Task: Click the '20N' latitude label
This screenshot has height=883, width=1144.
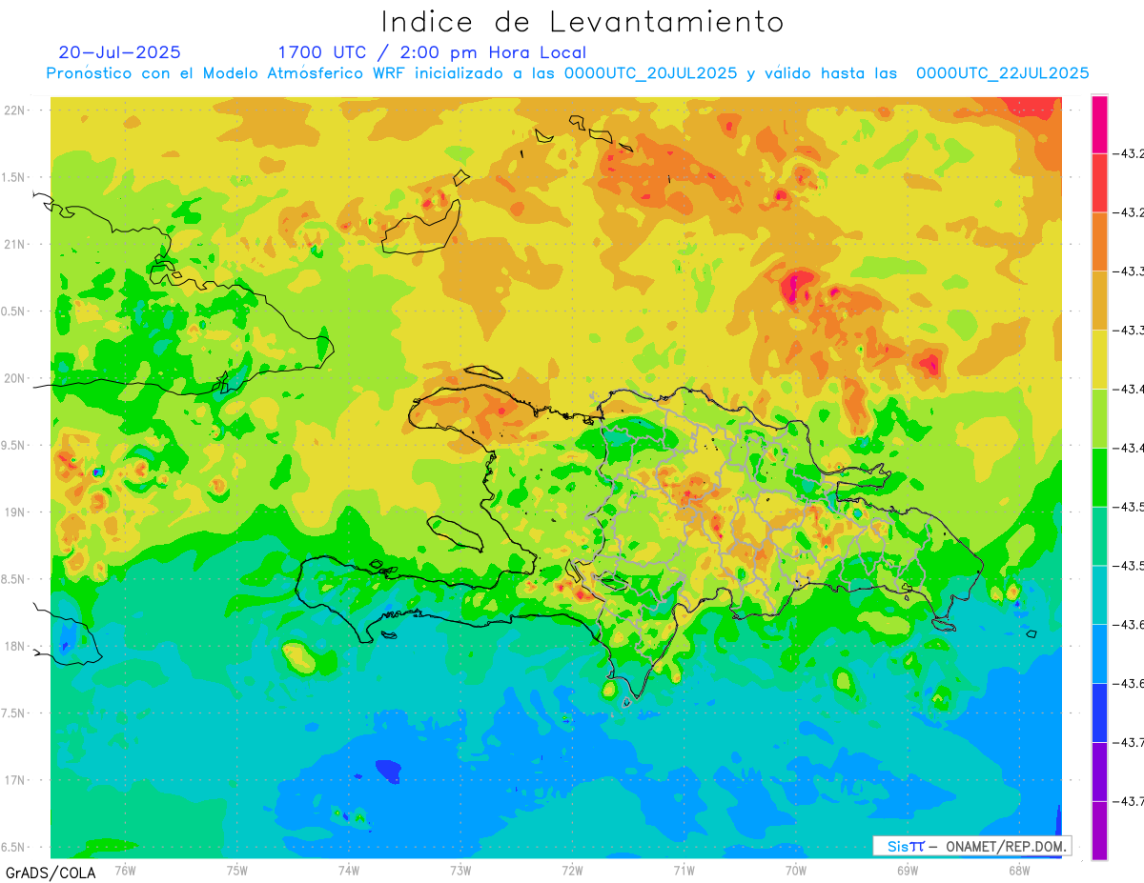Action: [x=16, y=378]
